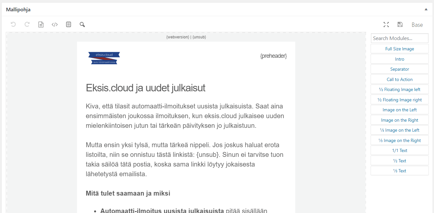Viewport: 434px width, 213px height.
Task: Select the eksis.cloud logo image
Action: click(x=103, y=58)
